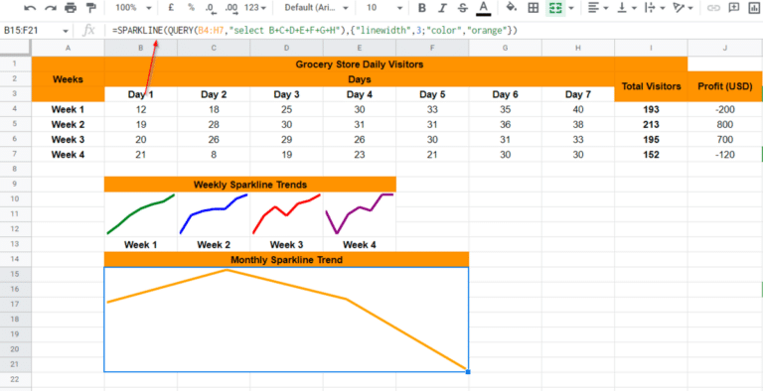Image resolution: width=763 pixels, height=391 pixels.
Task: Click the Weeks header cell
Action: tap(68, 78)
